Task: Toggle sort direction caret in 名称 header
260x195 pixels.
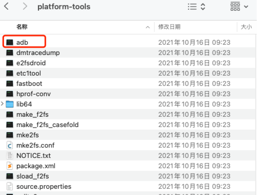Action: pyautogui.click(x=148, y=27)
